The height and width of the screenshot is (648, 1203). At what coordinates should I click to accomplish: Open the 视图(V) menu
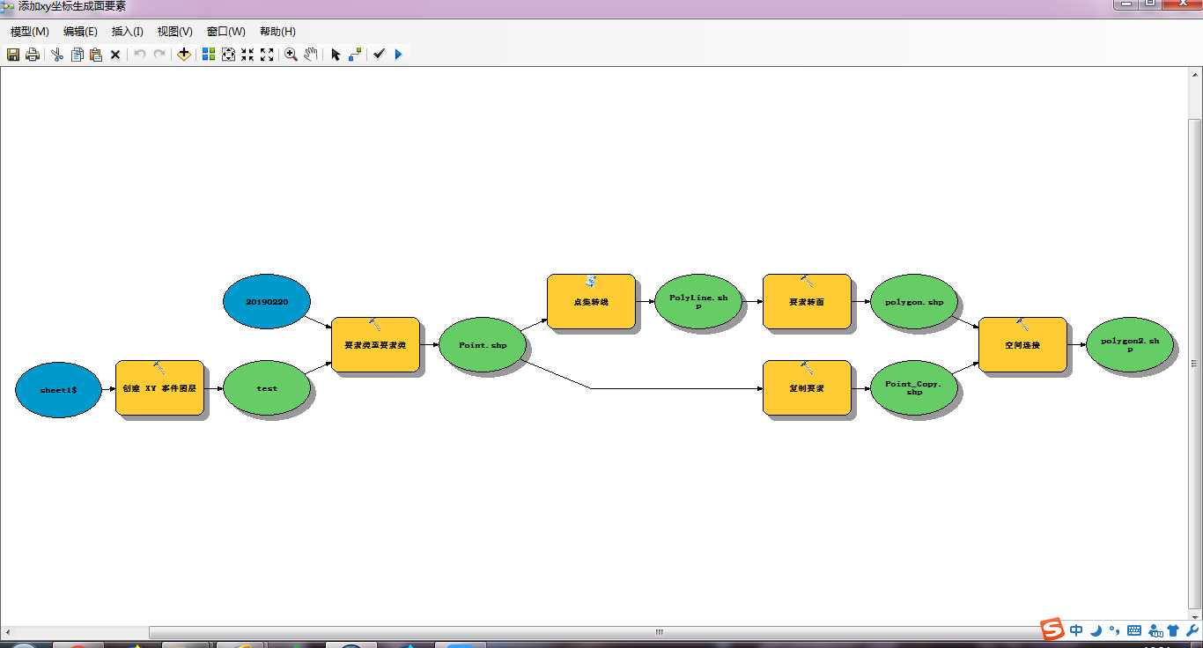click(x=175, y=32)
